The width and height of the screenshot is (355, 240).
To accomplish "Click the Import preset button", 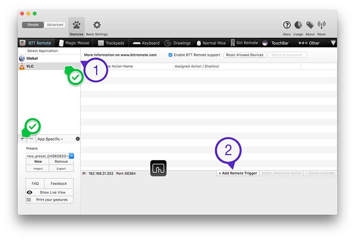I will point(38,168).
